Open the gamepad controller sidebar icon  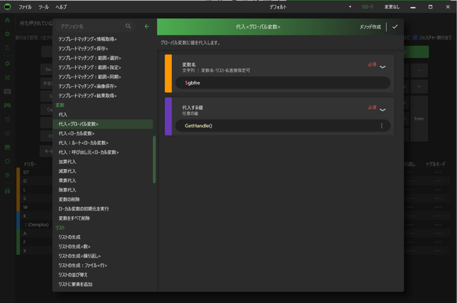pos(7,105)
